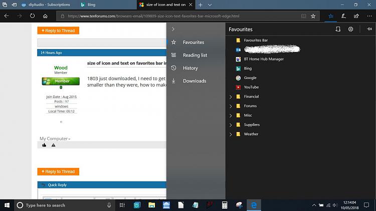Open Calculator from taskbar
376x211 pixels.
click(x=225, y=205)
